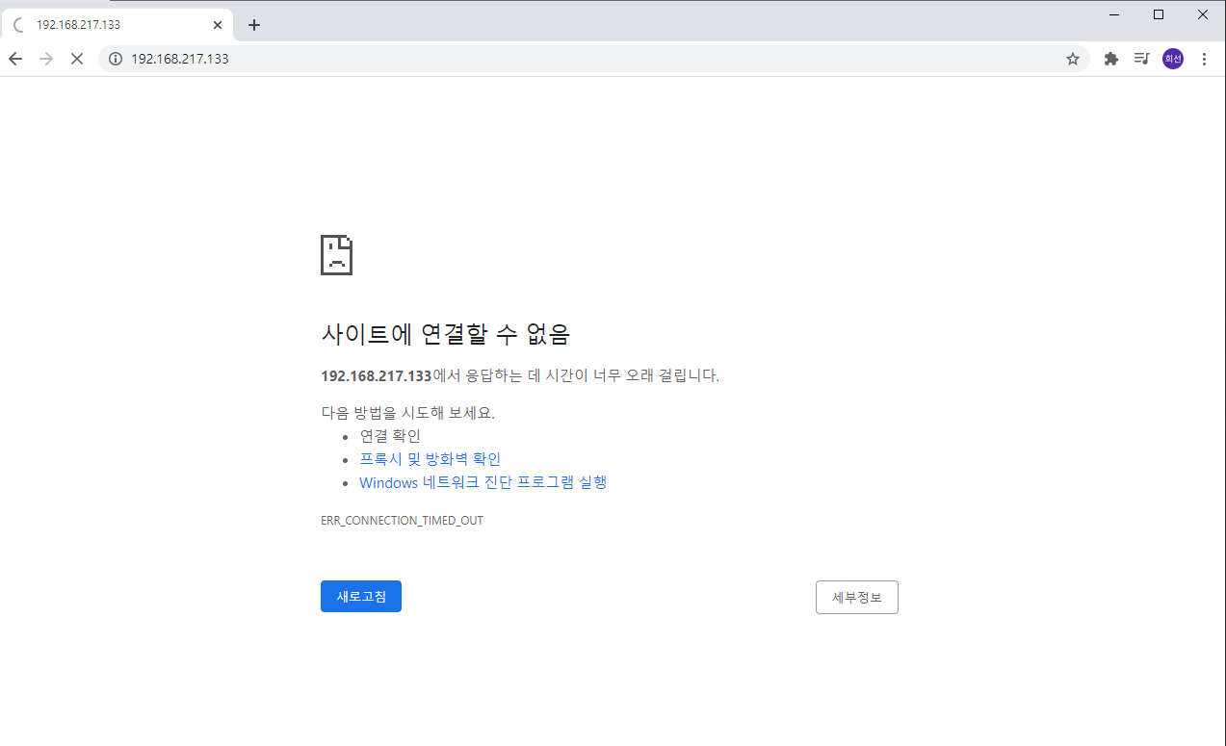The width and height of the screenshot is (1226, 746).
Task: Click the ERR_CONNECTION_TIMED_OUT error code
Action: [x=402, y=521]
